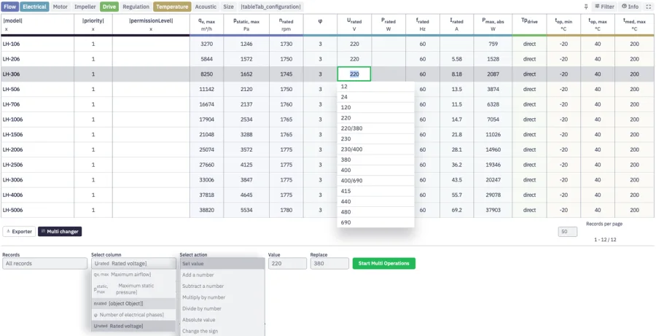656x336 pixels.
Task: Open the Info panel
Action: click(x=630, y=7)
